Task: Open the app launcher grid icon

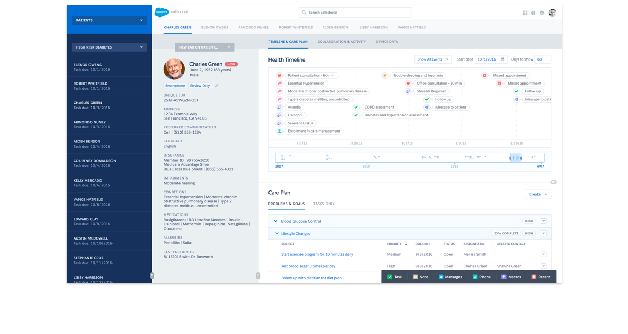Action: coord(524,13)
